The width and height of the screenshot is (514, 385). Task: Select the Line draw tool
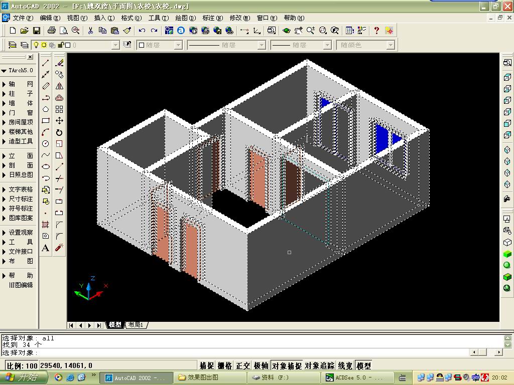tap(46, 63)
